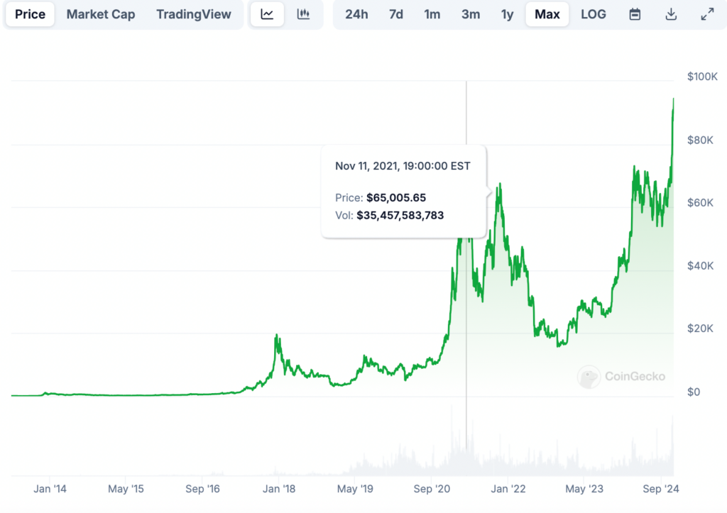Open the TradingView tab

coord(194,14)
